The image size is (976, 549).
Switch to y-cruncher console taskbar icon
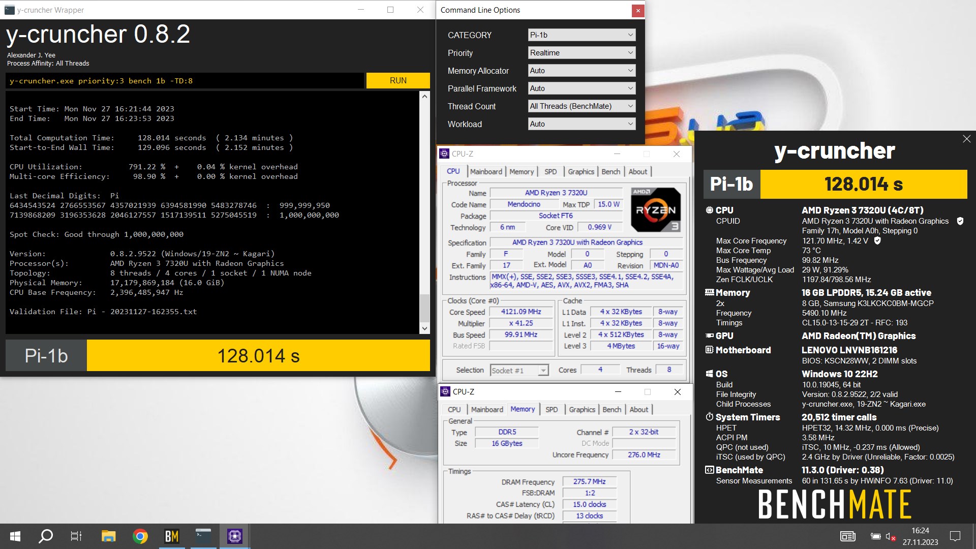pos(203,536)
